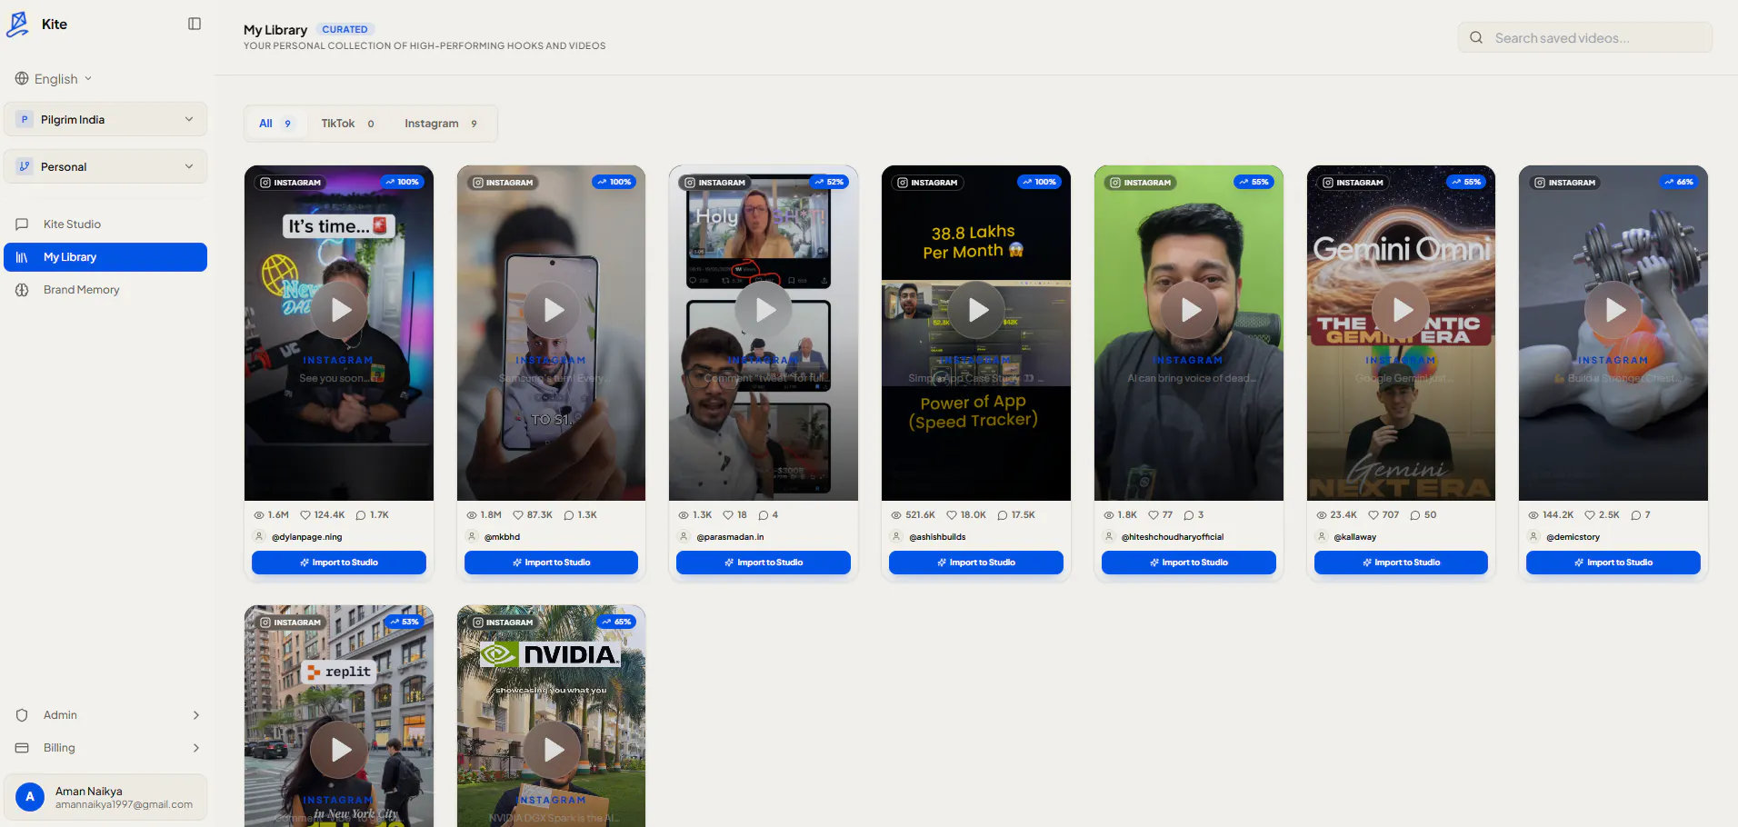Click the search saved videos field
The image size is (1738, 827).
coord(1585,38)
